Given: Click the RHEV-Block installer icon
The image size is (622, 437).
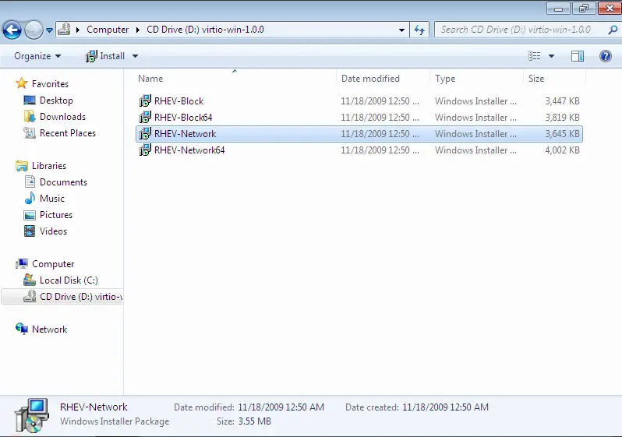Looking at the screenshot, I should pyautogui.click(x=145, y=101).
